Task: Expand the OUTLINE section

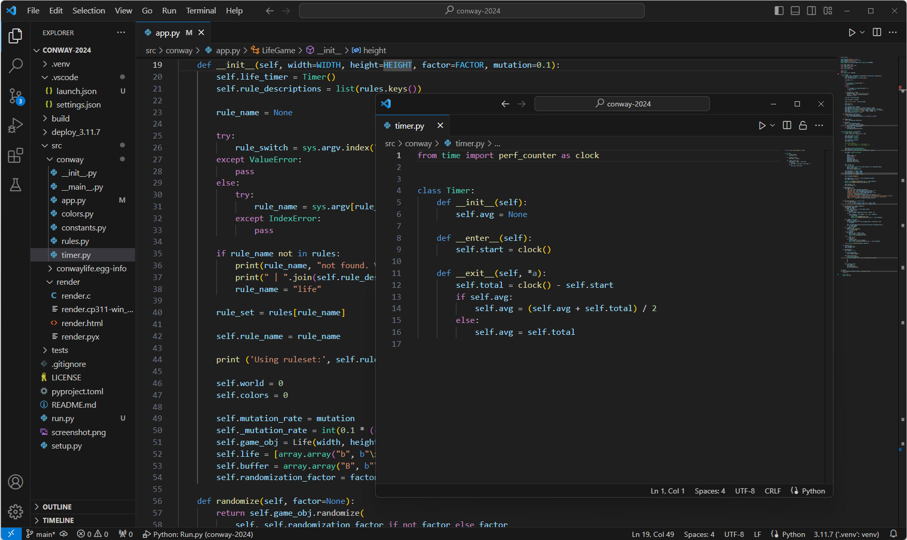Action: pos(57,507)
